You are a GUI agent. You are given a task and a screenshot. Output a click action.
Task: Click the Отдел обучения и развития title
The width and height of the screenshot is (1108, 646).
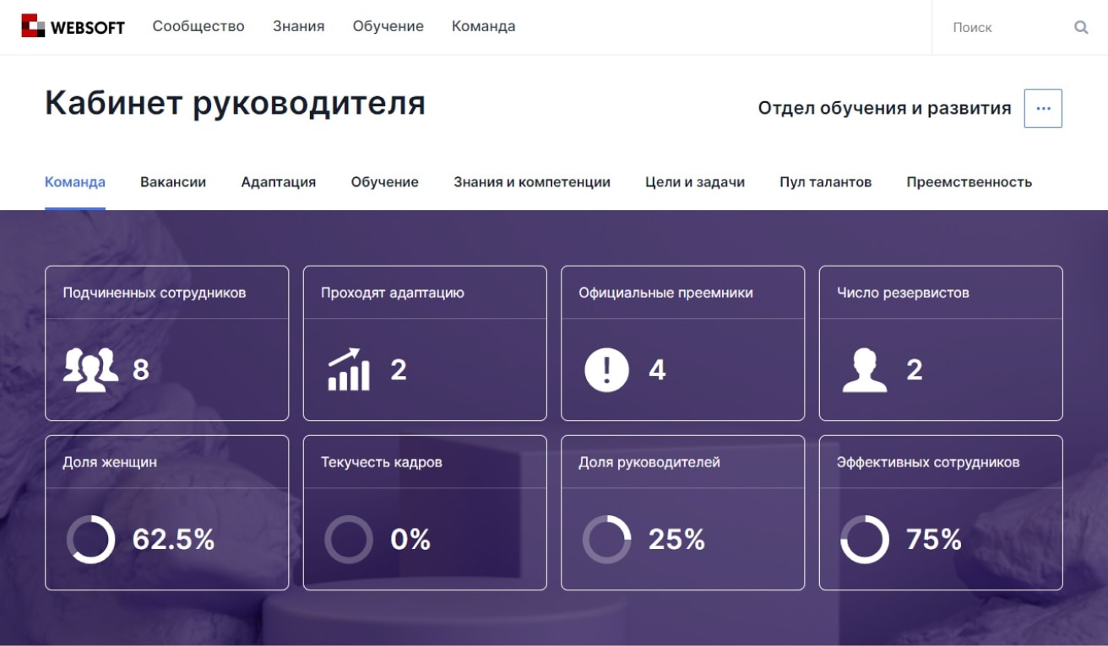(884, 108)
